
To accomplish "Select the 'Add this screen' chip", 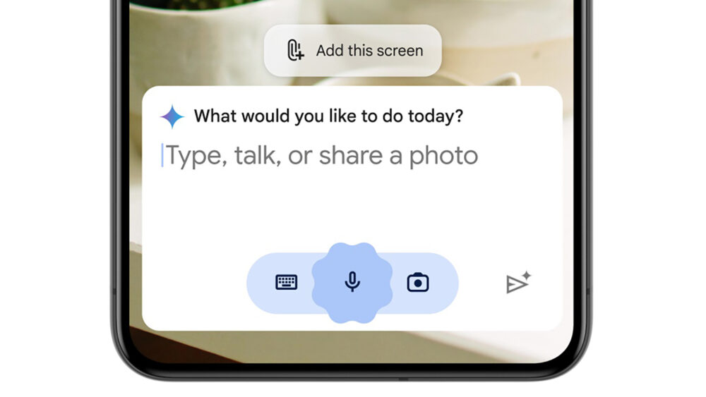I will (x=352, y=50).
